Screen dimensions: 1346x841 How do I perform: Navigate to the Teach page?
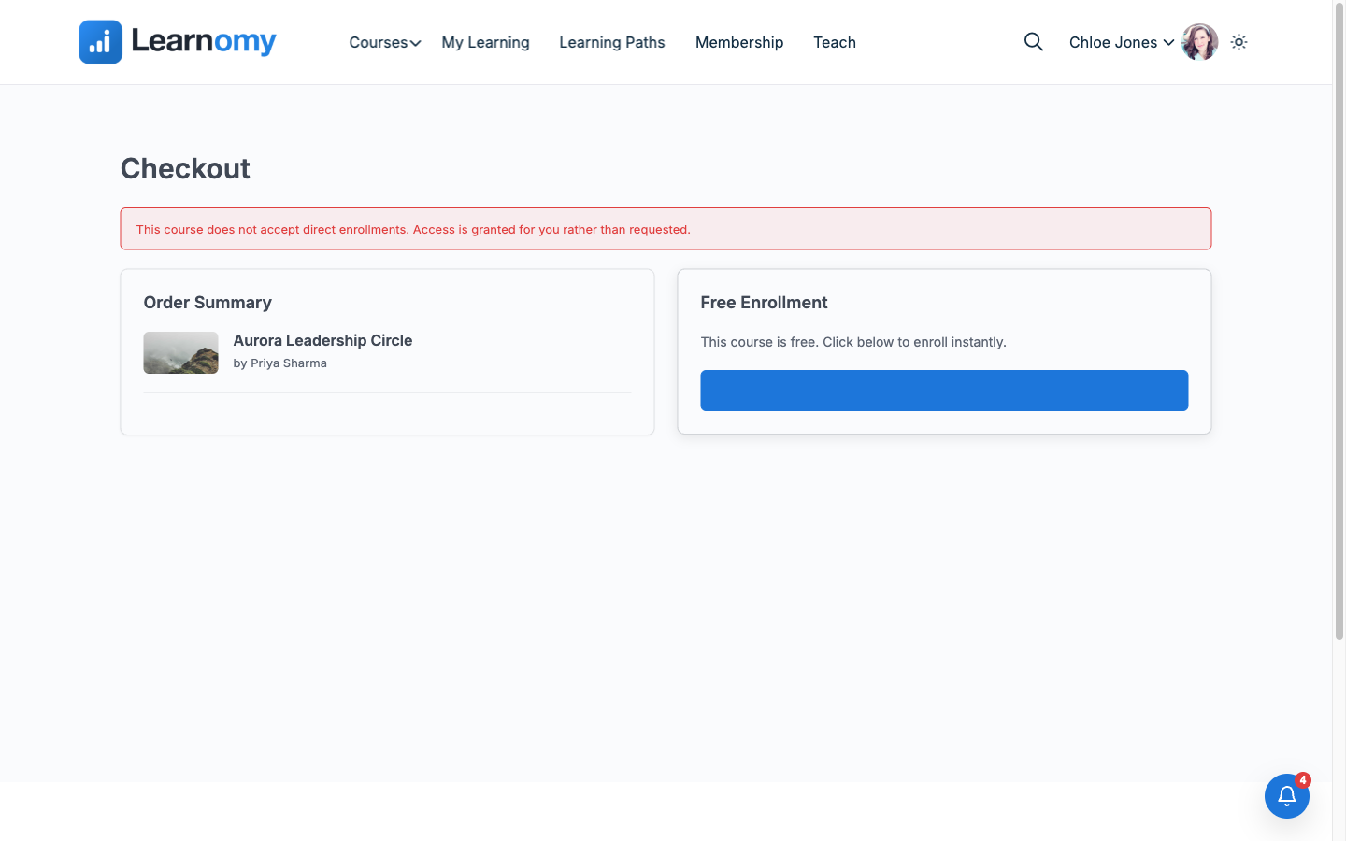coord(835,42)
